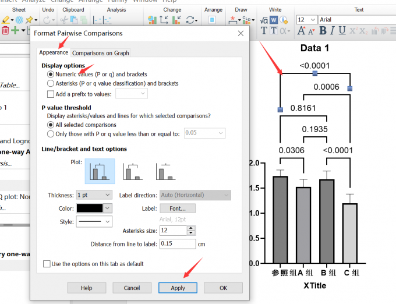Select the 0.8161 P value label on graph

[303, 108]
